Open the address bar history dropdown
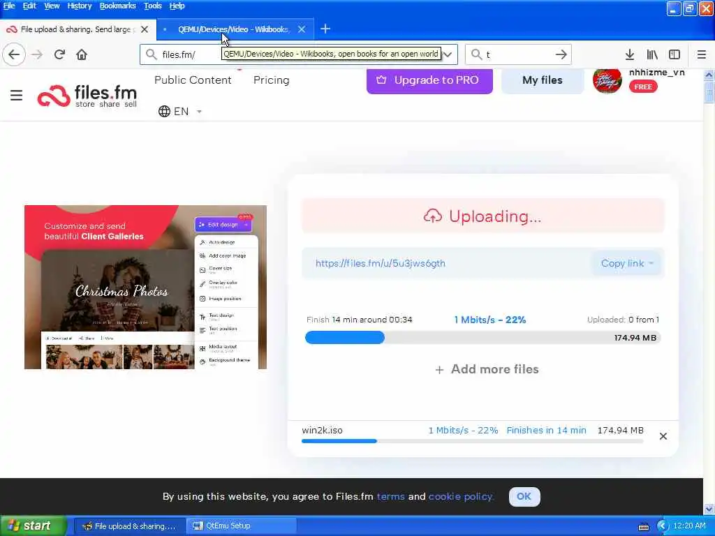This screenshot has width=715, height=536. 448,54
